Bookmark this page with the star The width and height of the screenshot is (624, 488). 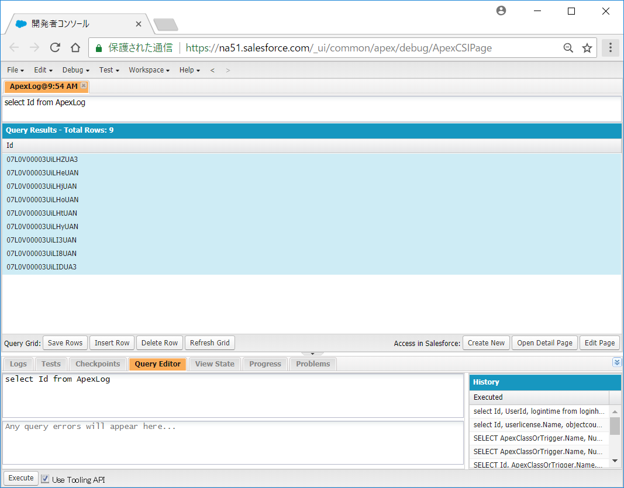587,48
